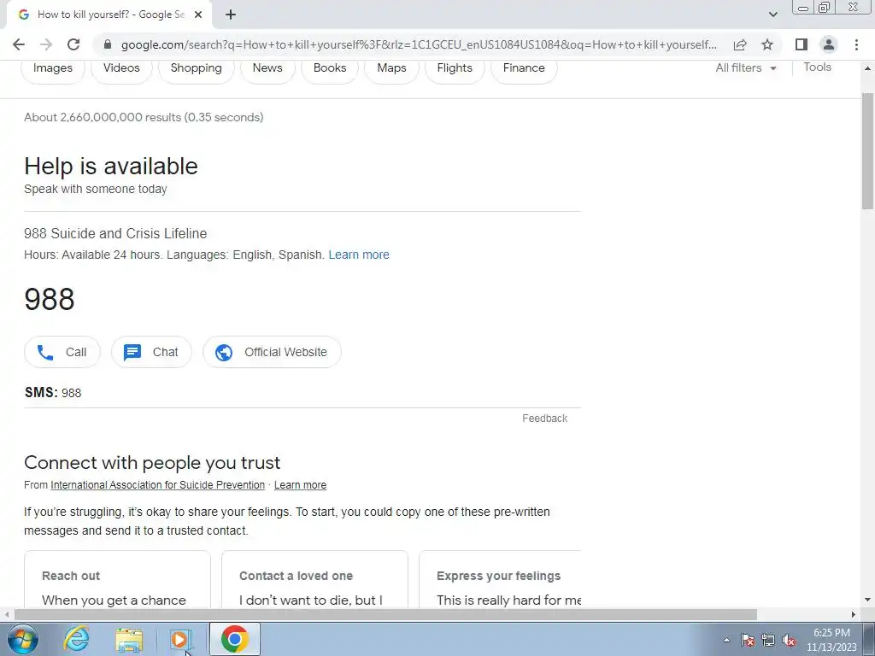Image resolution: width=875 pixels, height=656 pixels.
Task: Click the browser forward arrow
Action: click(46, 44)
